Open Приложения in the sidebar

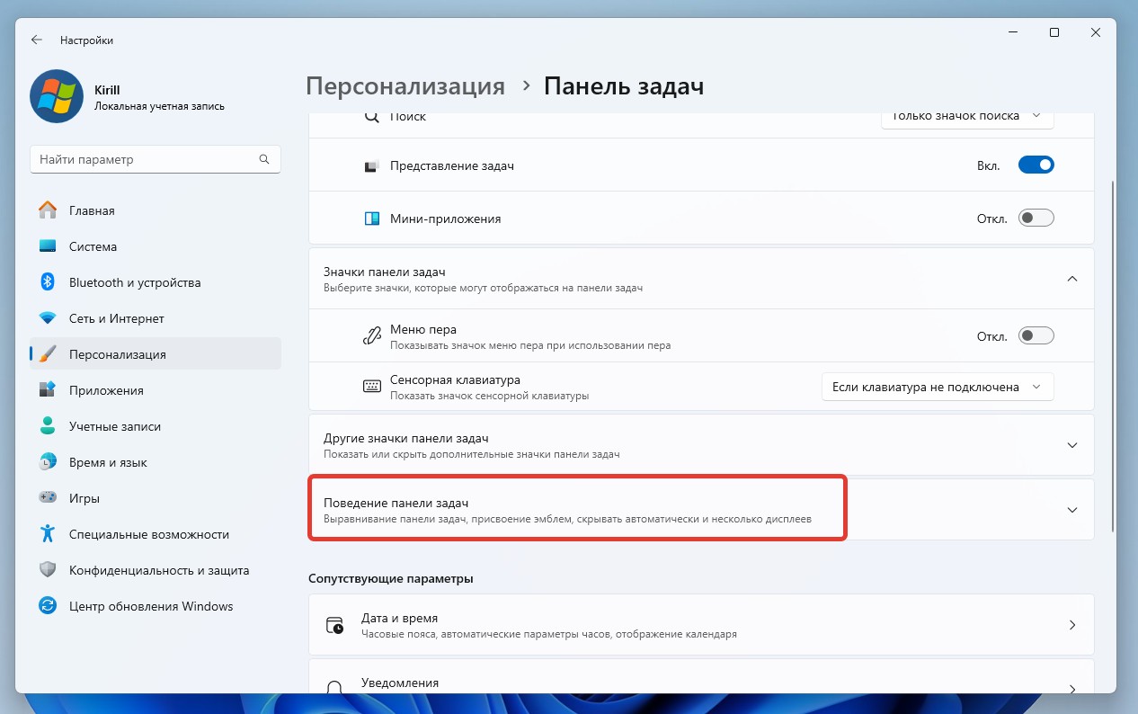pyautogui.click(x=156, y=390)
